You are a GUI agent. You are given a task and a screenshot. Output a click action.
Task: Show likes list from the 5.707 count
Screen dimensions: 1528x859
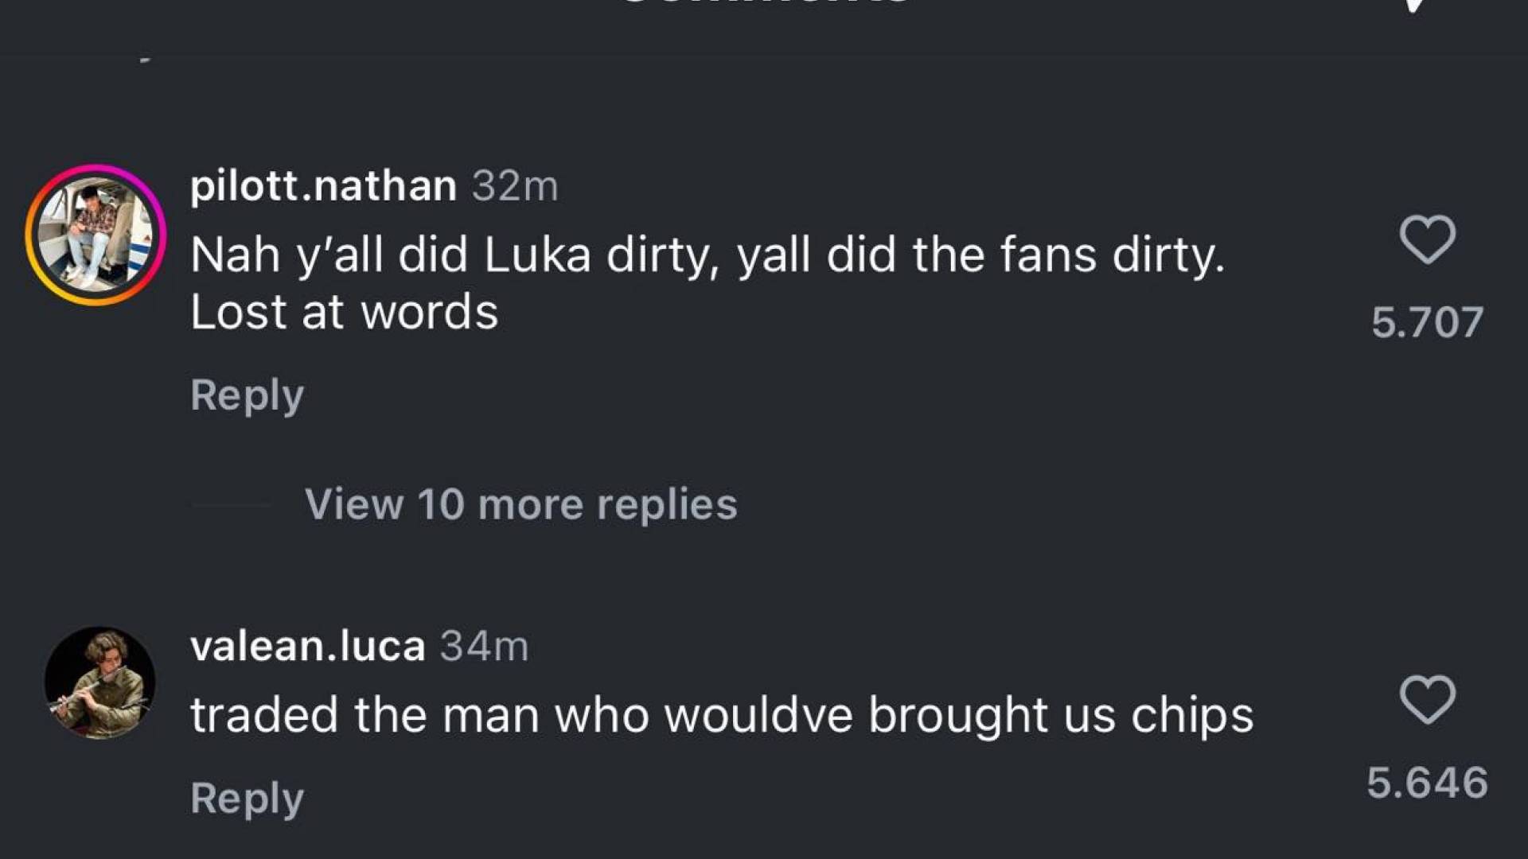[1427, 323]
